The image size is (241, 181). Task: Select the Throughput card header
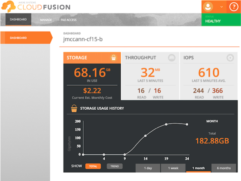click(x=150, y=58)
